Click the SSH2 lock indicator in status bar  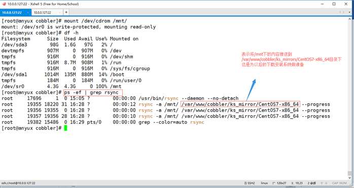click(249, 183)
